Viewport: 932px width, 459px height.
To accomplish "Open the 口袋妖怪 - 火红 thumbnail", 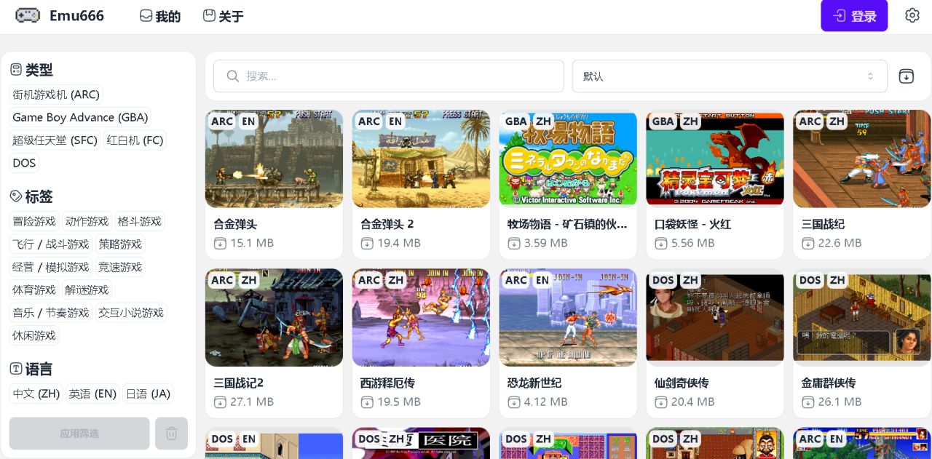I will click(715, 159).
